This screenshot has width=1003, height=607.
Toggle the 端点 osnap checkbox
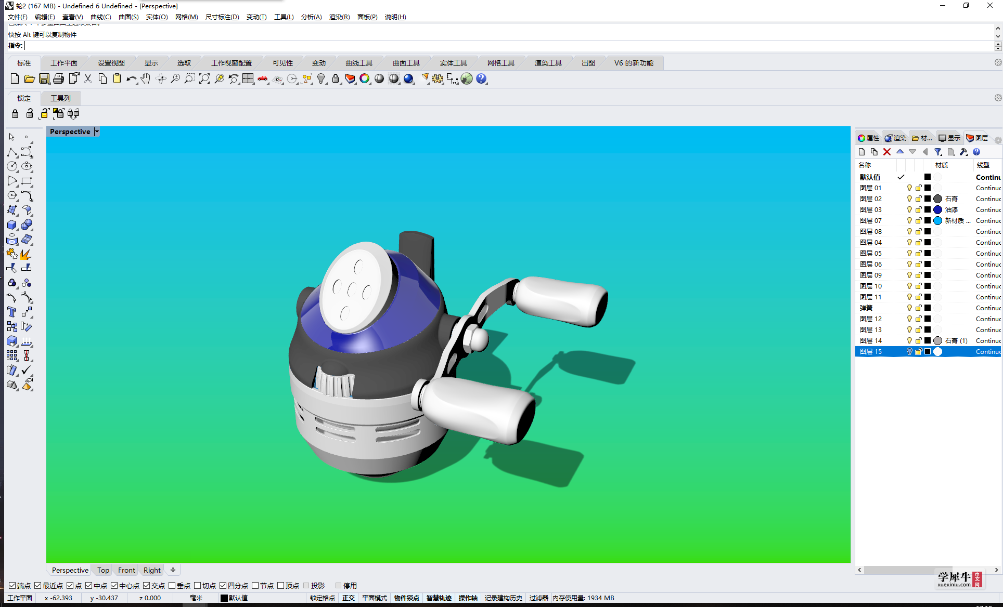pos(12,586)
